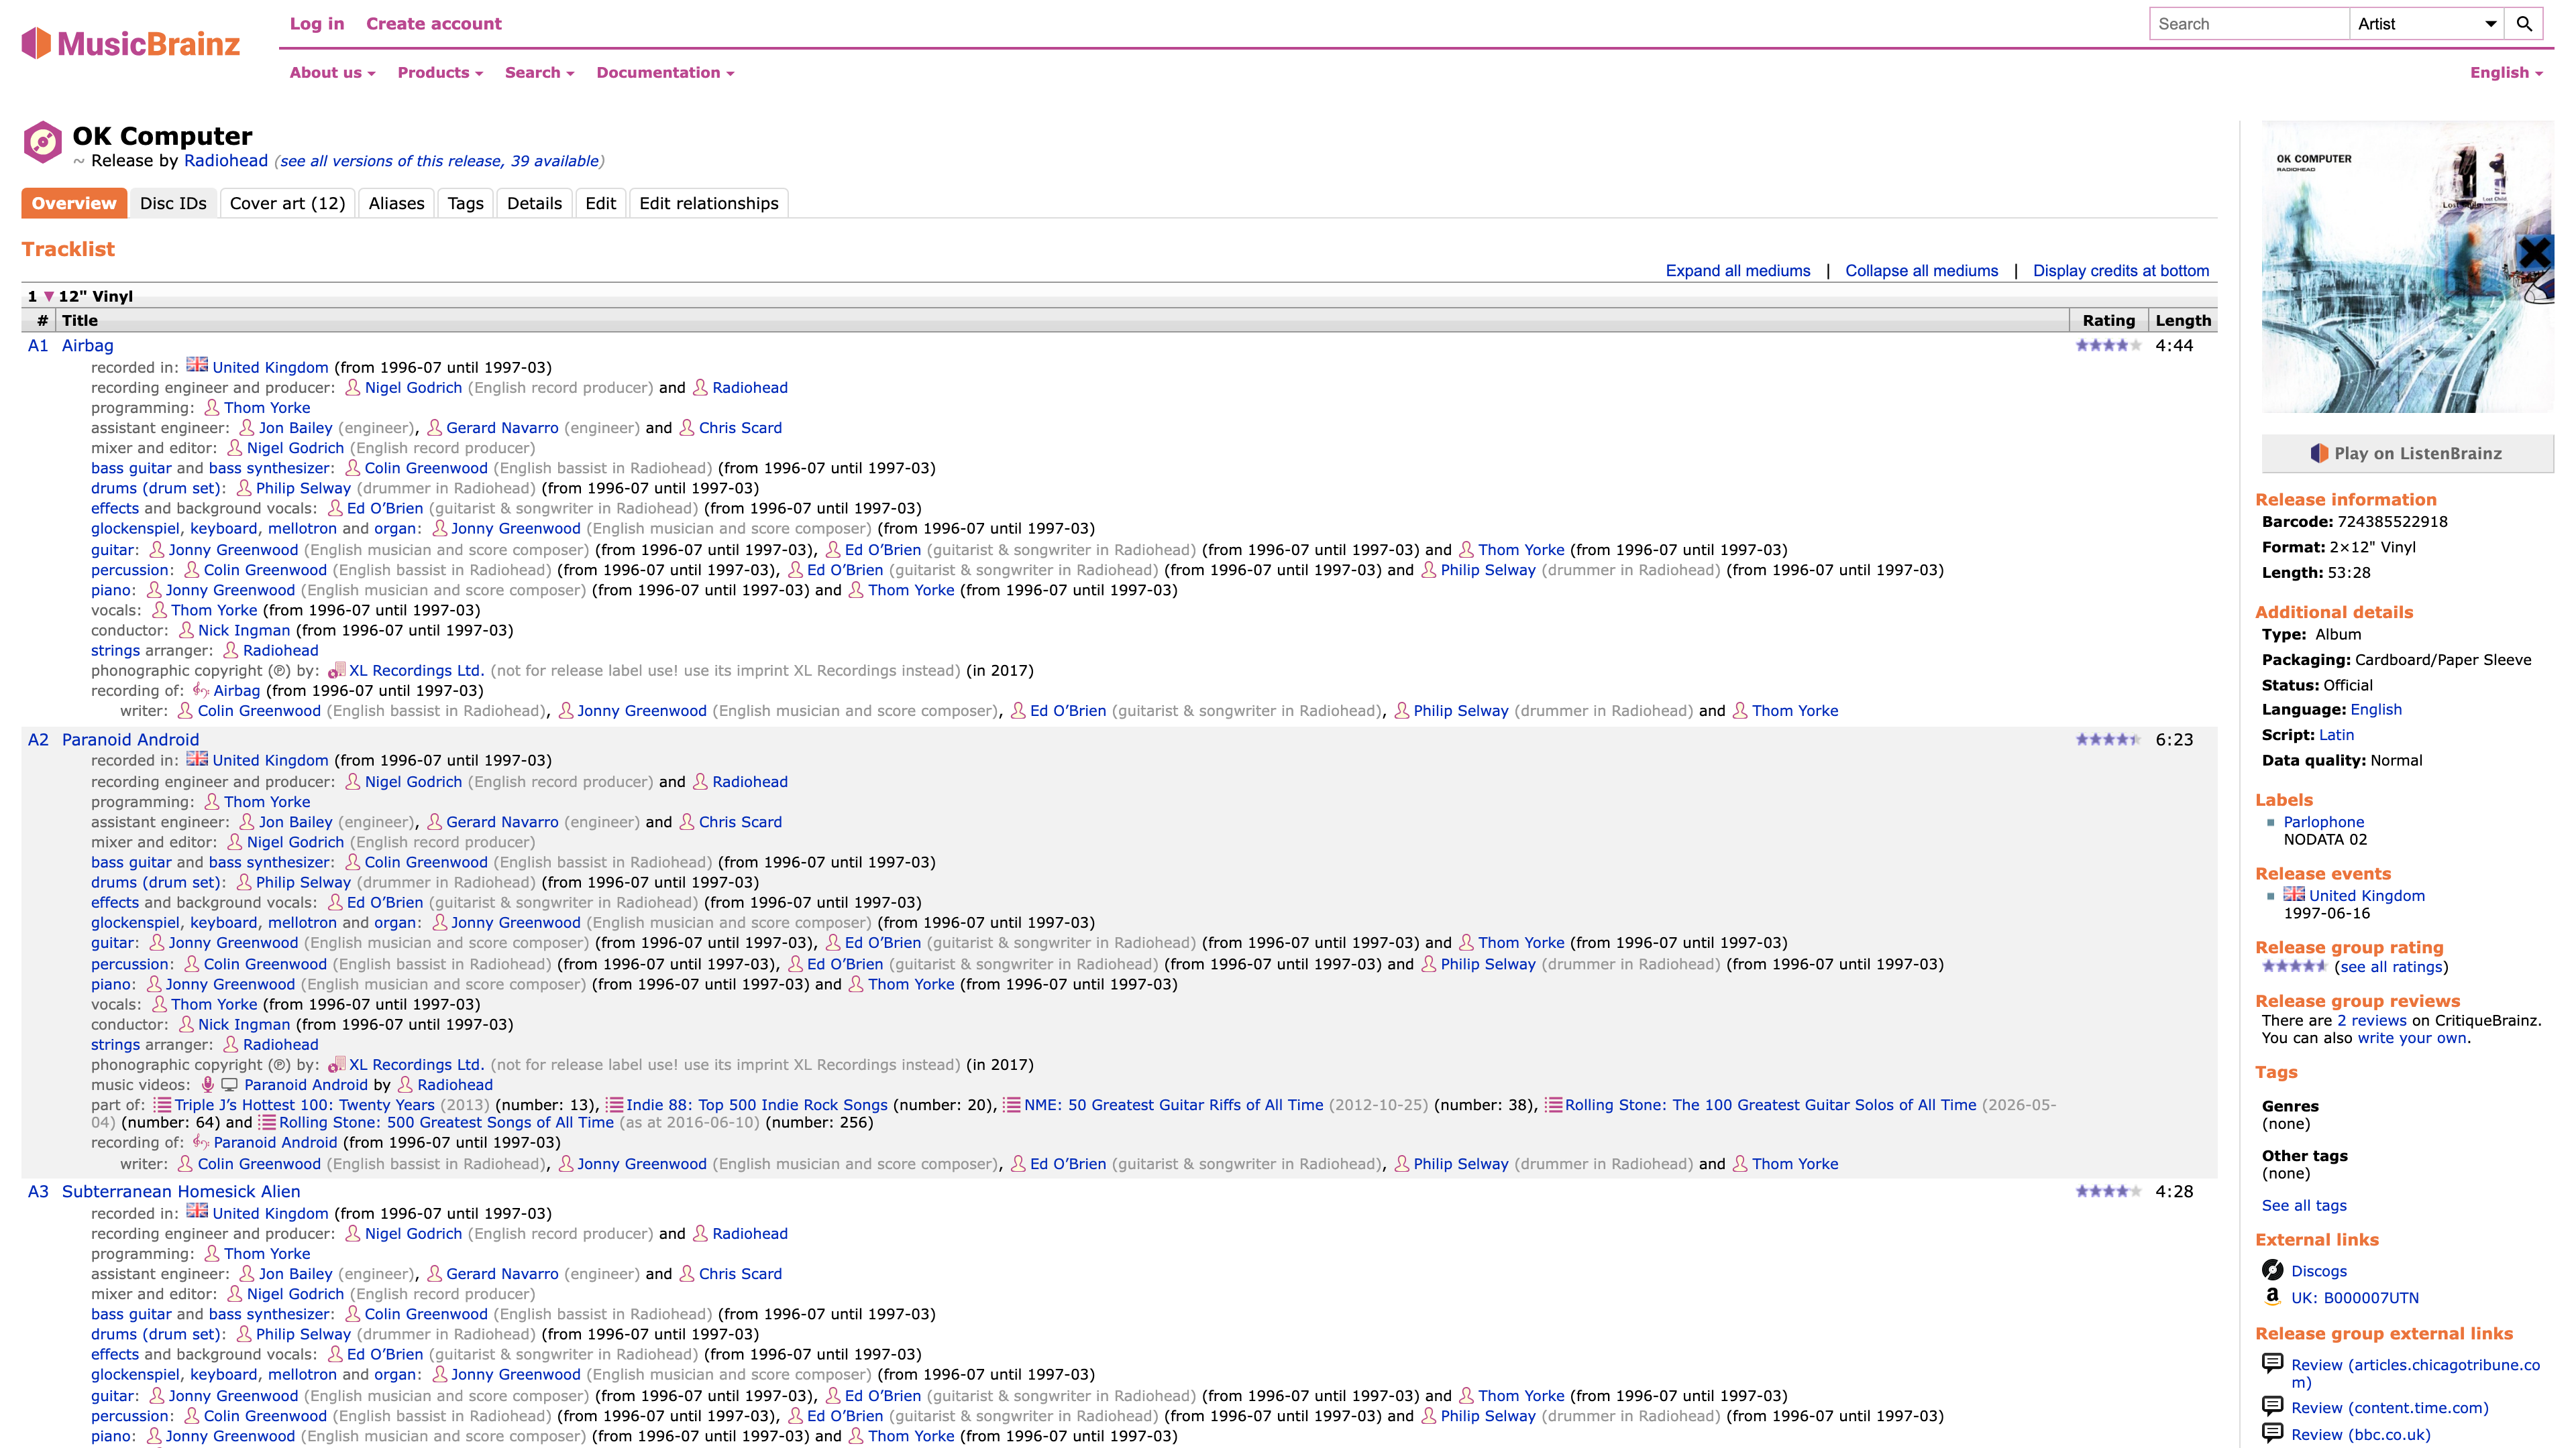This screenshot has width=2576, height=1448.
Task: Click the artist icon before Nick Ingman under Airbag conductor
Action: click(x=186, y=631)
